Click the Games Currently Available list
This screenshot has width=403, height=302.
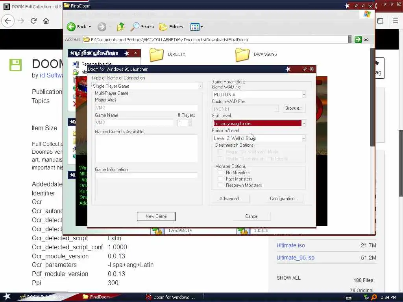point(146,148)
